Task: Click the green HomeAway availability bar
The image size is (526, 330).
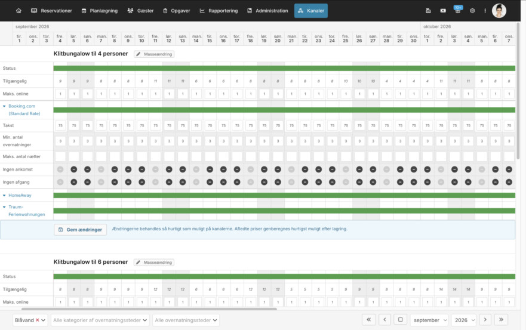Action: 284,195
